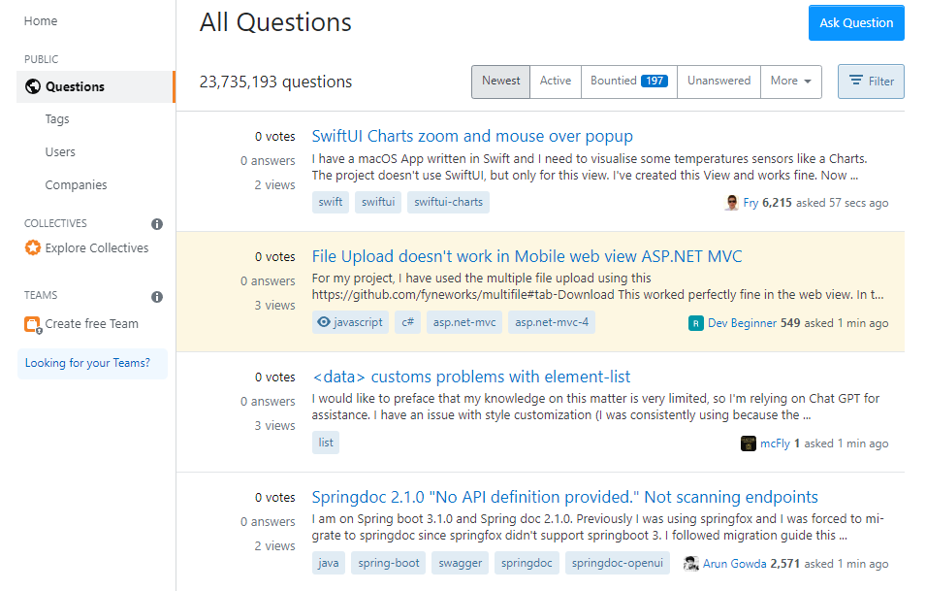Viewport: 926px width, 591px height.
Task: Open the File Upload doesn't work question
Action: [527, 256]
